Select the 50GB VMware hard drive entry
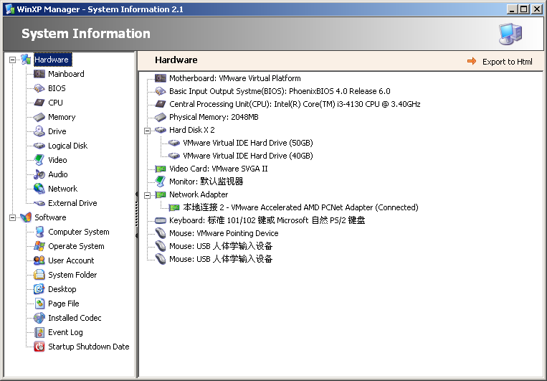This screenshot has height=381, width=547. (247, 143)
